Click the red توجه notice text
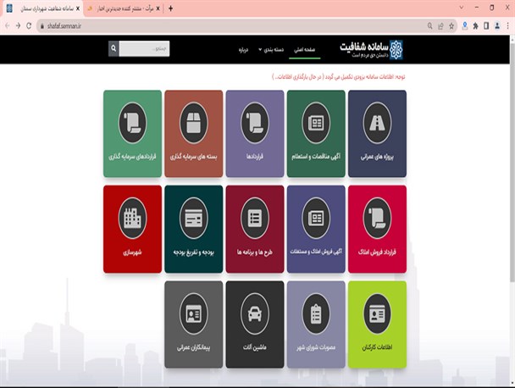The image size is (515, 388). click(x=338, y=77)
